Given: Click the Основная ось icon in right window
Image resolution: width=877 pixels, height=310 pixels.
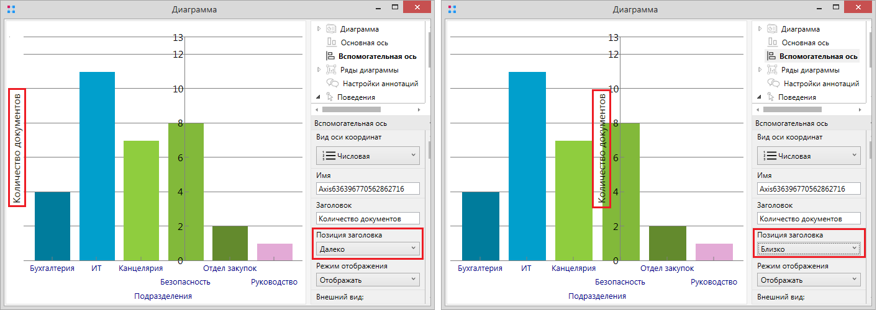Looking at the screenshot, I should click(773, 43).
